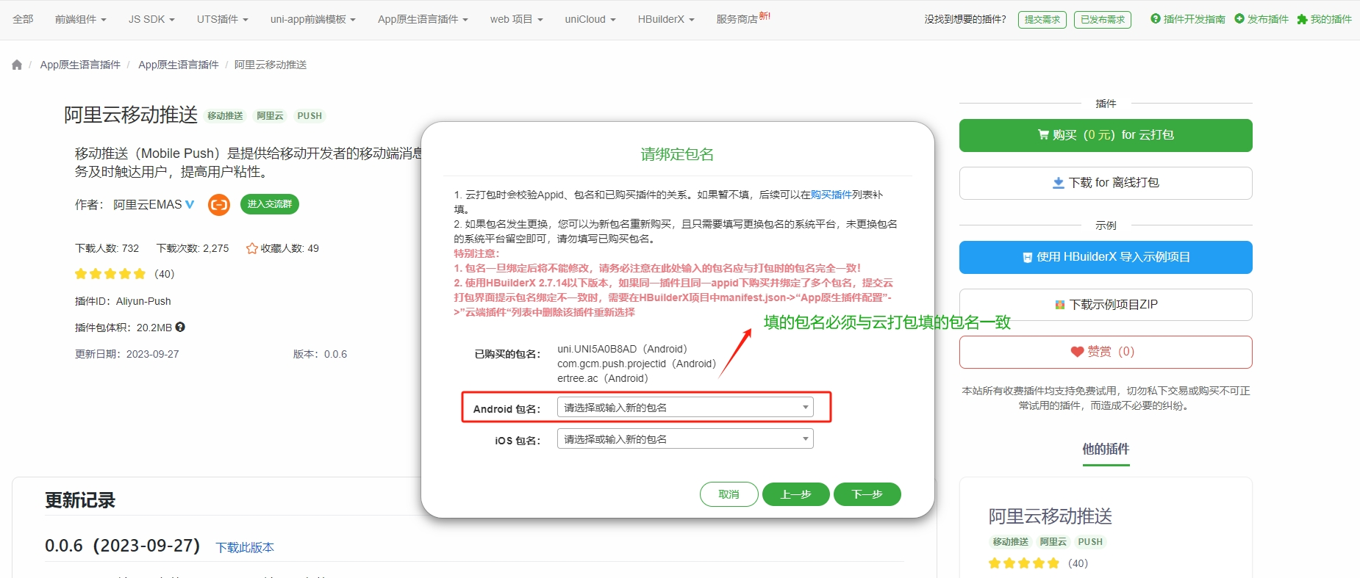1360x578 pixels.
Task: Open 阿里云移动推送 card in 他的插件
Action: pos(1050,516)
